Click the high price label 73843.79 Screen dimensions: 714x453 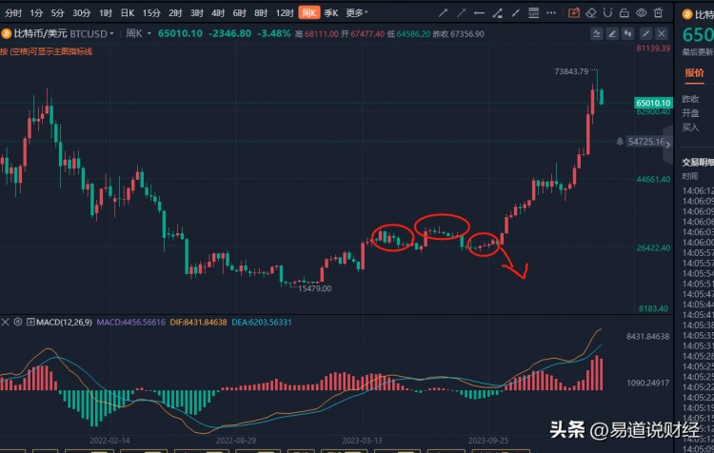(x=571, y=71)
